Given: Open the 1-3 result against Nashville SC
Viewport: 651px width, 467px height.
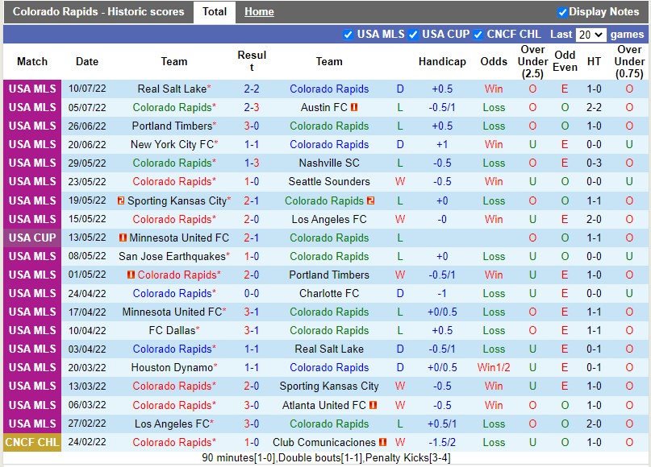Looking at the screenshot, I should (252, 163).
